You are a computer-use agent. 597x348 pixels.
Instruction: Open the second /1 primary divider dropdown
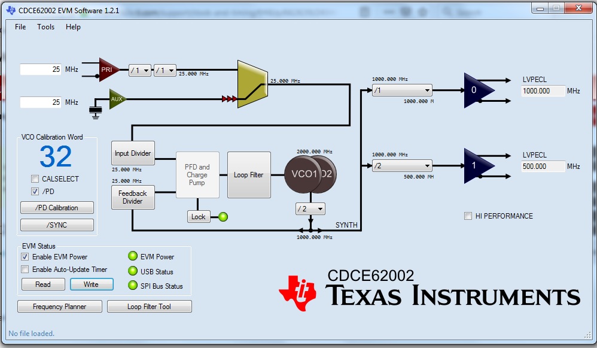(165, 71)
